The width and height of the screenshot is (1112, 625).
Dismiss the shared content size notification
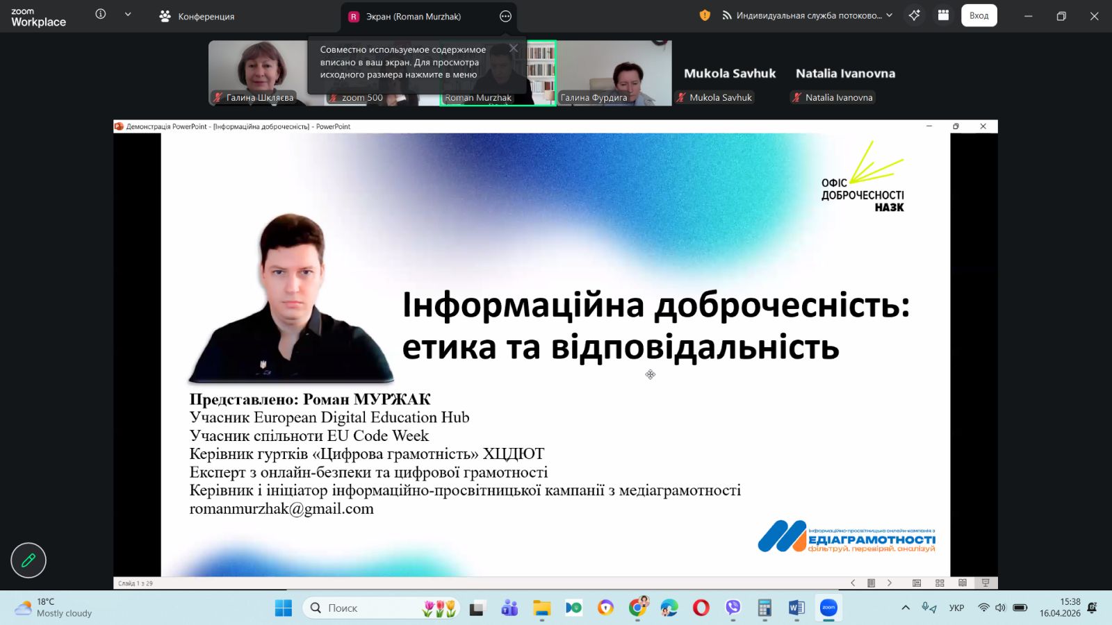513,48
